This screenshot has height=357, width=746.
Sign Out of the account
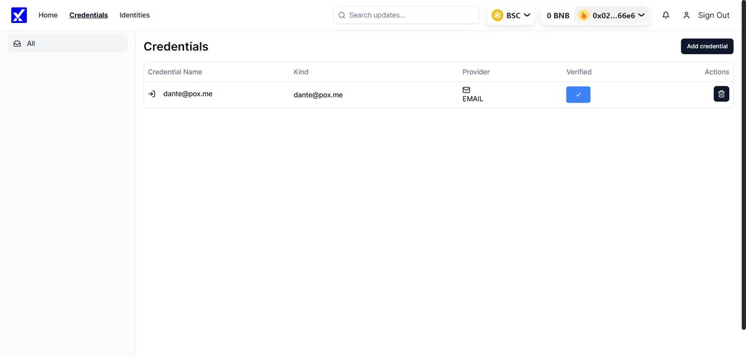coord(714,15)
